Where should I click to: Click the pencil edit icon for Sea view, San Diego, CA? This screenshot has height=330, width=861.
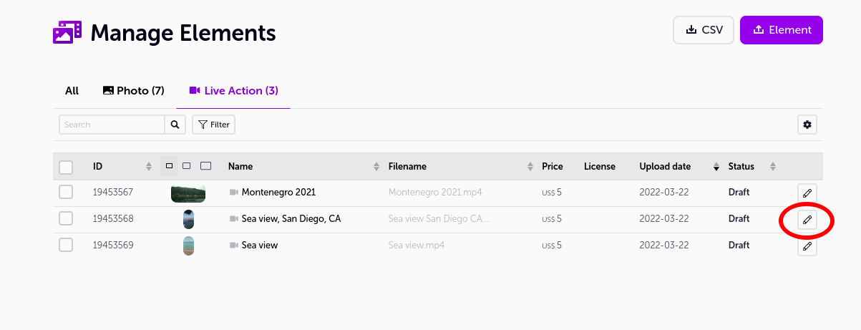(x=807, y=220)
